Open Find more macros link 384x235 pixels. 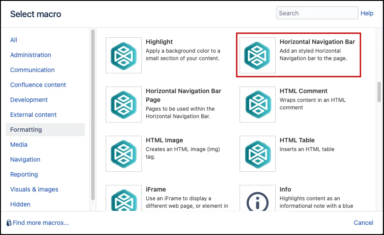tap(41, 223)
